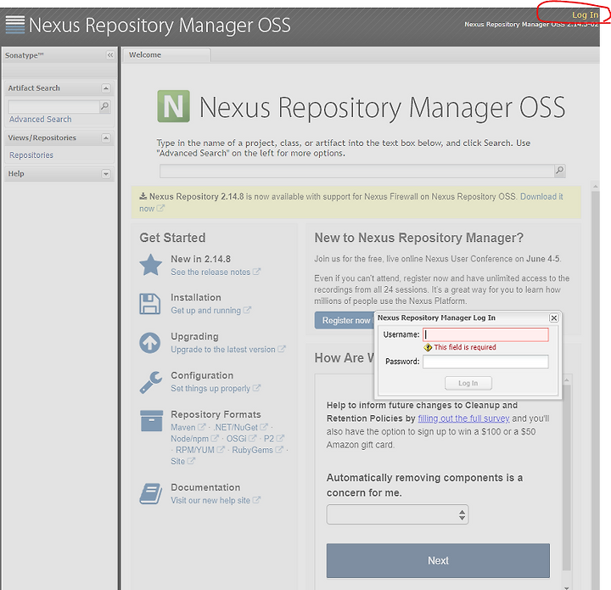Click the Artifact Search magnifier icon
The width and height of the screenshot is (611, 590).
tap(105, 106)
